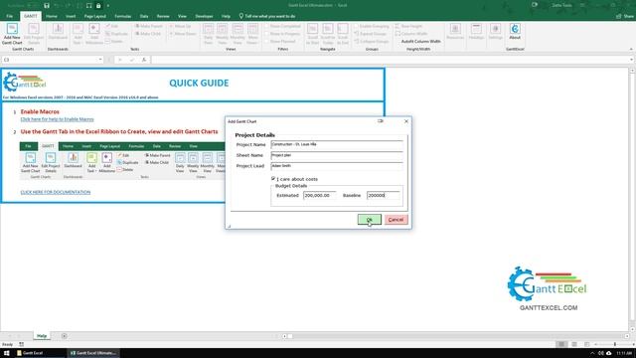The width and height of the screenshot is (636, 358).
Task: Click Autofit Column Width in the ribbon
Action: coord(420,42)
